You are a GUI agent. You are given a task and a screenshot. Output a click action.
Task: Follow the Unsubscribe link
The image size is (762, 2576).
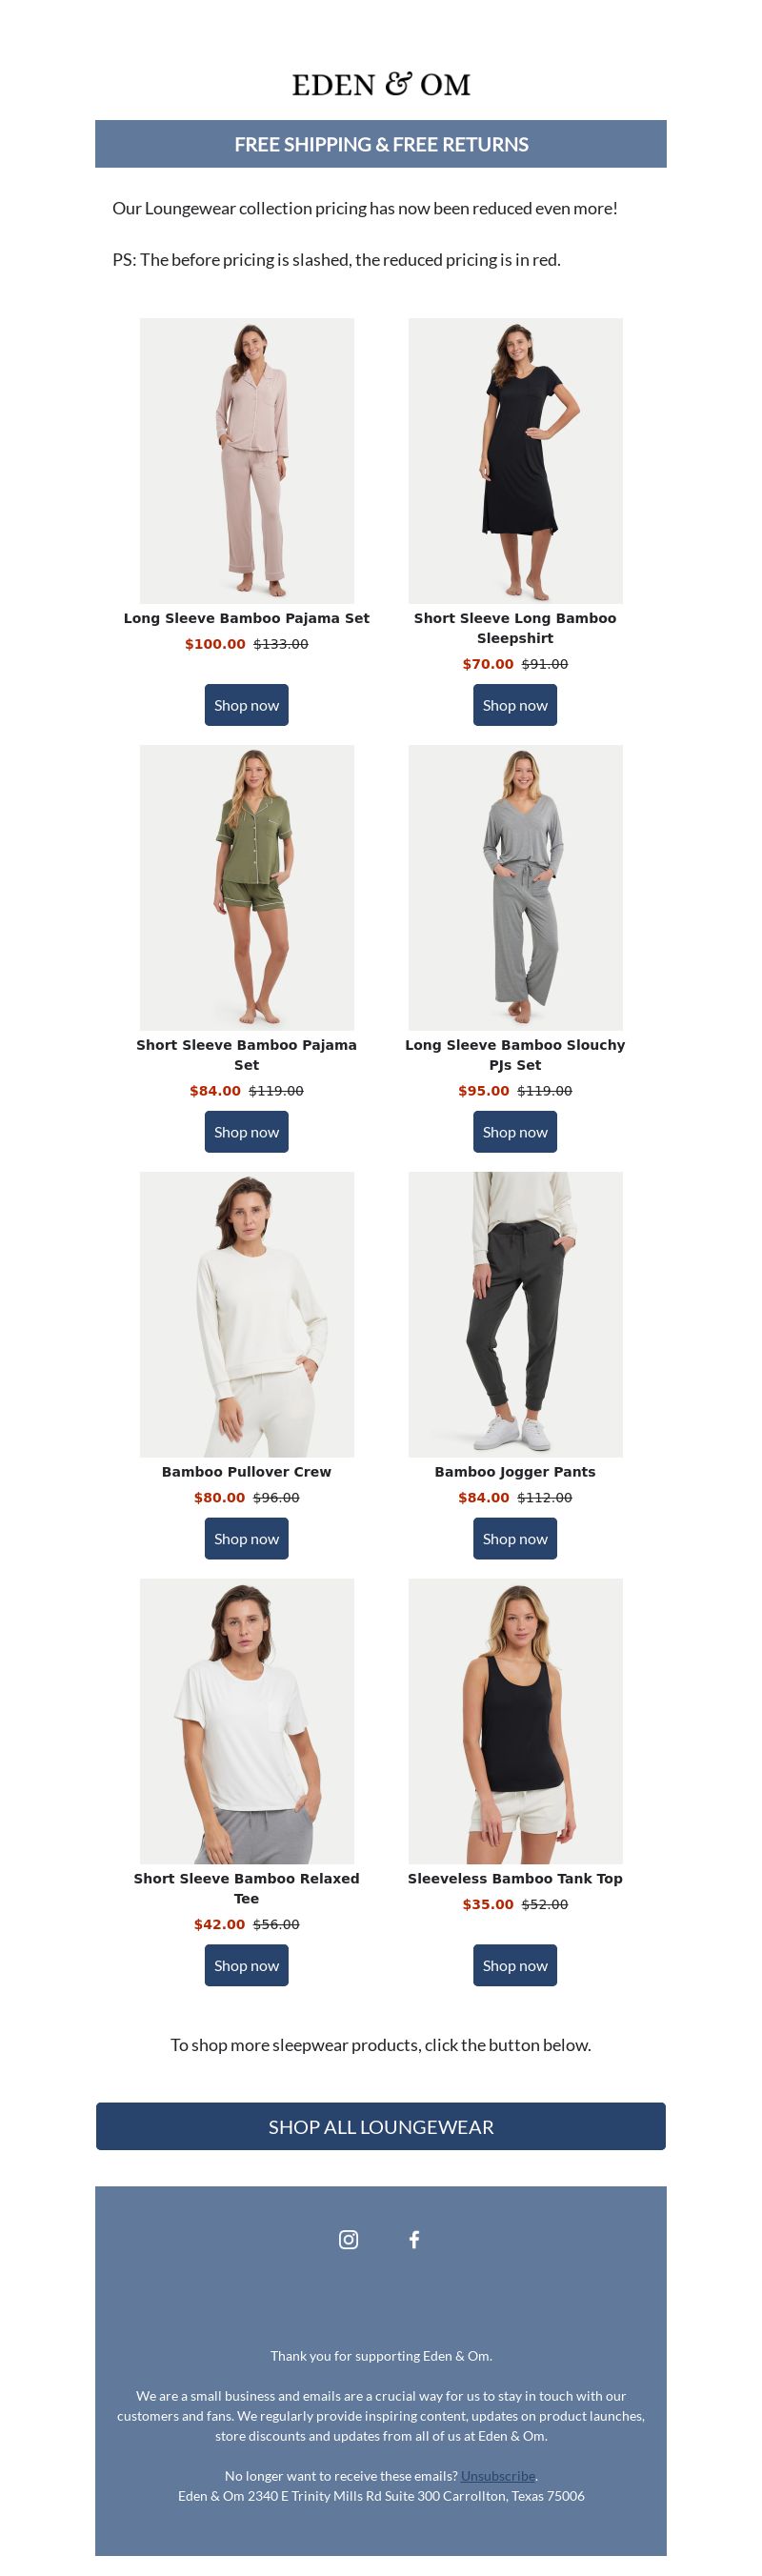[498, 2475]
